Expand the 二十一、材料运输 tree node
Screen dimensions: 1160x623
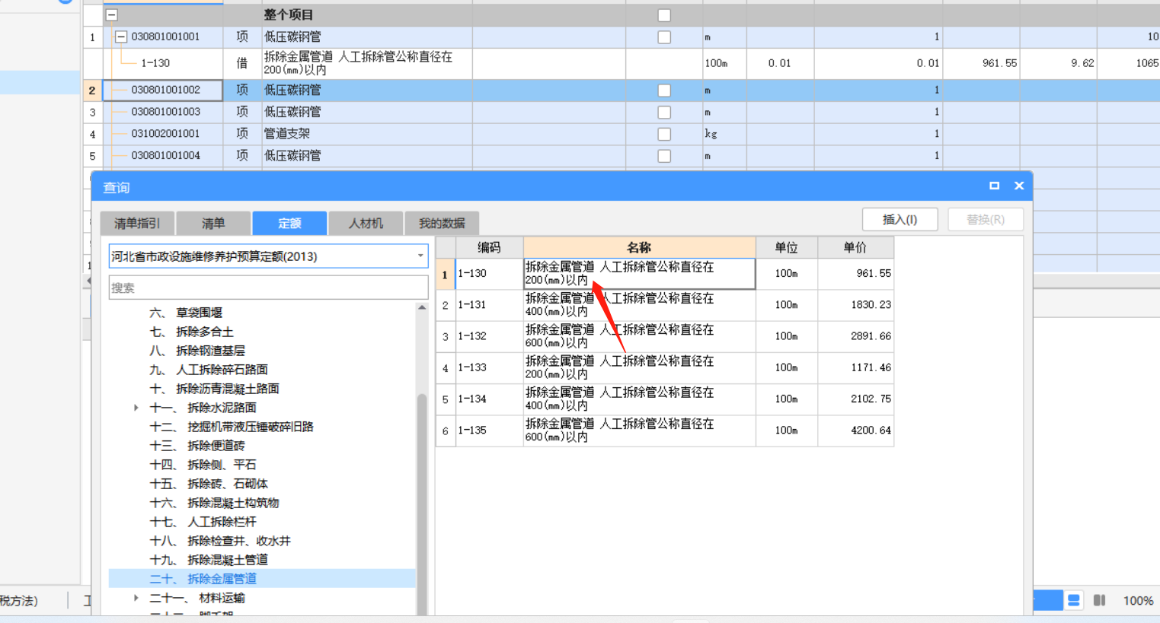click(136, 598)
